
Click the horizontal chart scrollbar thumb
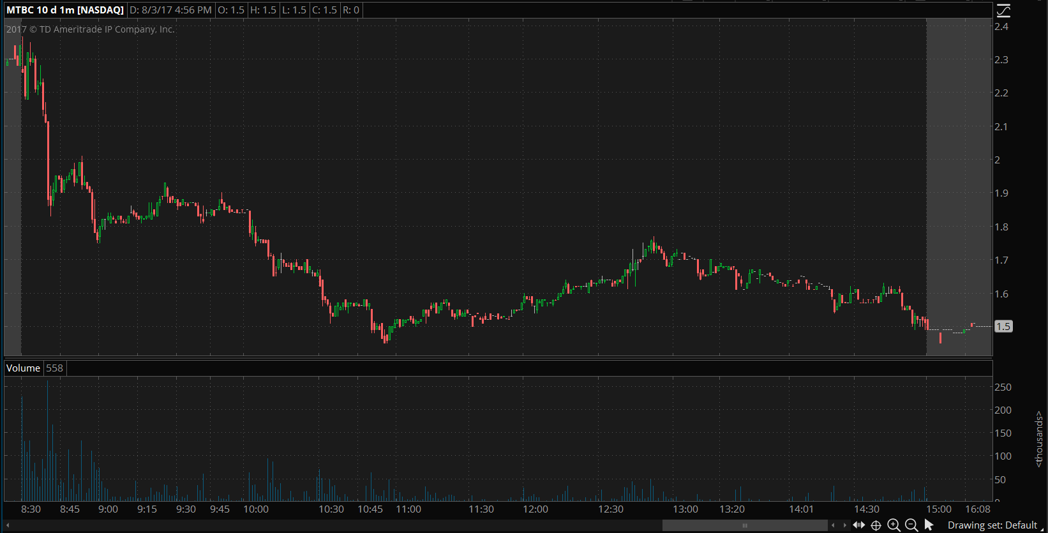[745, 525]
